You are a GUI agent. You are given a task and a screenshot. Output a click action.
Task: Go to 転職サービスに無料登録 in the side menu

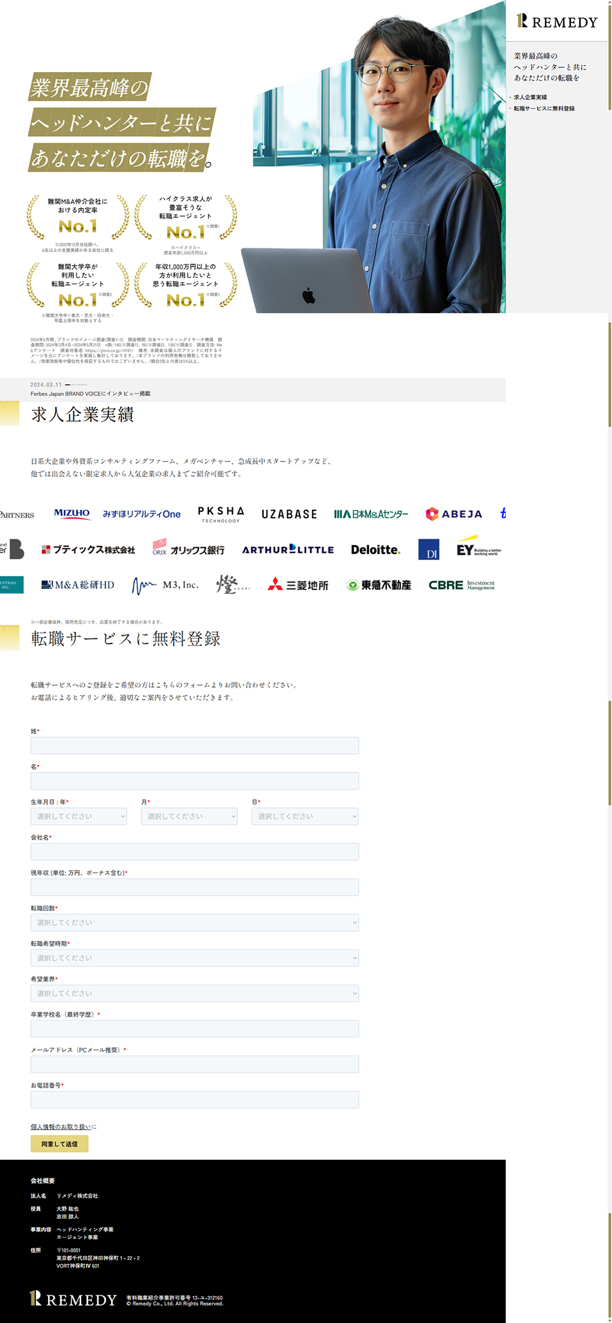pyautogui.click(x=544, y=109)
